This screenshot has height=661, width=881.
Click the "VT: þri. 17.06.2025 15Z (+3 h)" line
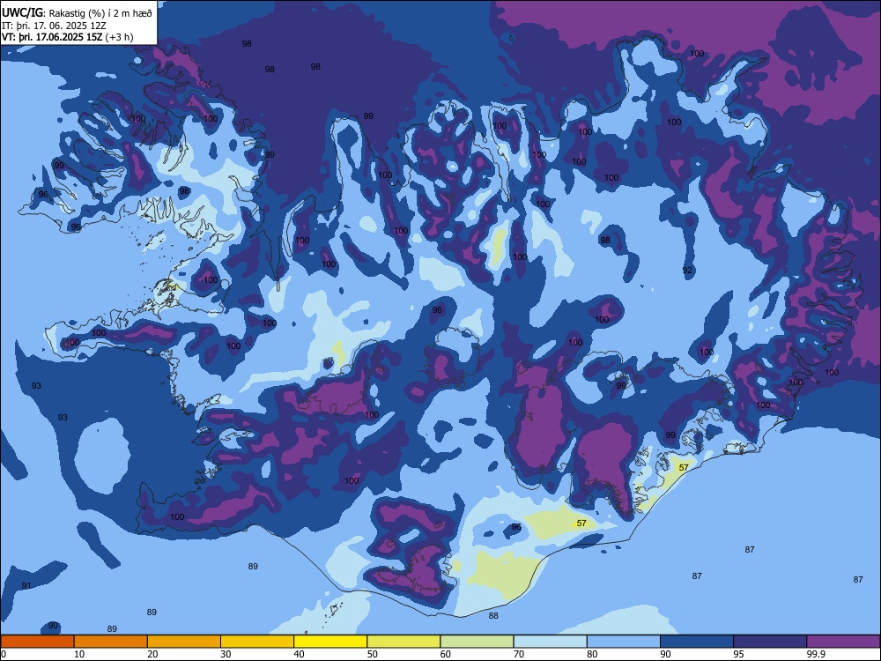[x=68, y=37]
